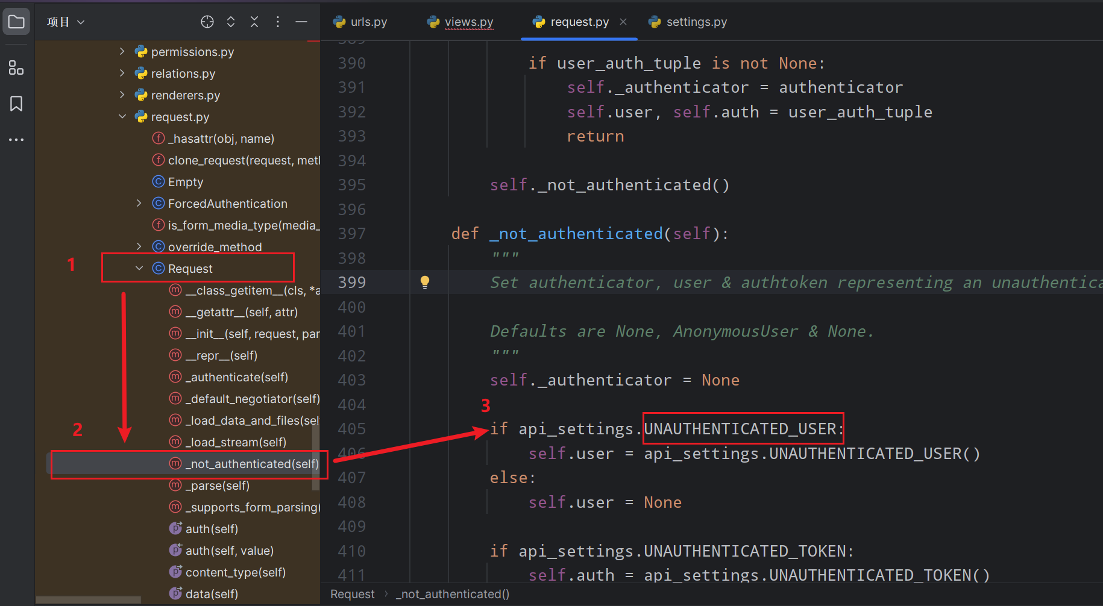Screen dimensions: 1103x606
Task: Switch to the urls.py tab
Action: [360, 22]
